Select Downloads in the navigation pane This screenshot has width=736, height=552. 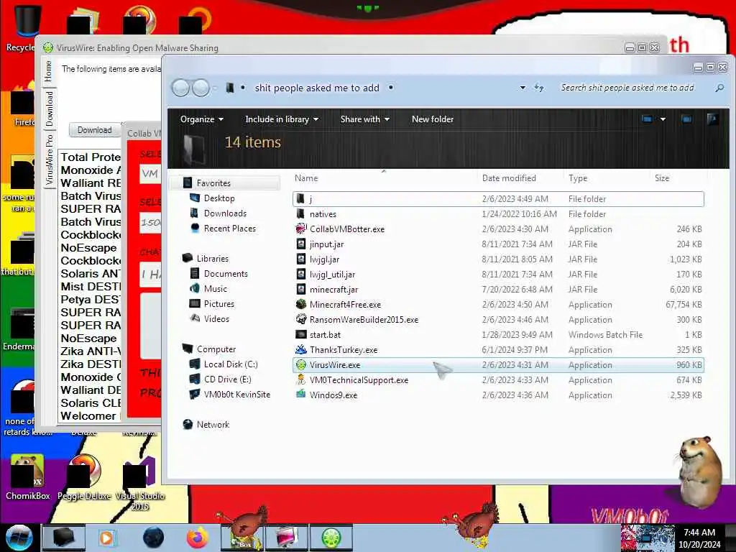(225, 213)
